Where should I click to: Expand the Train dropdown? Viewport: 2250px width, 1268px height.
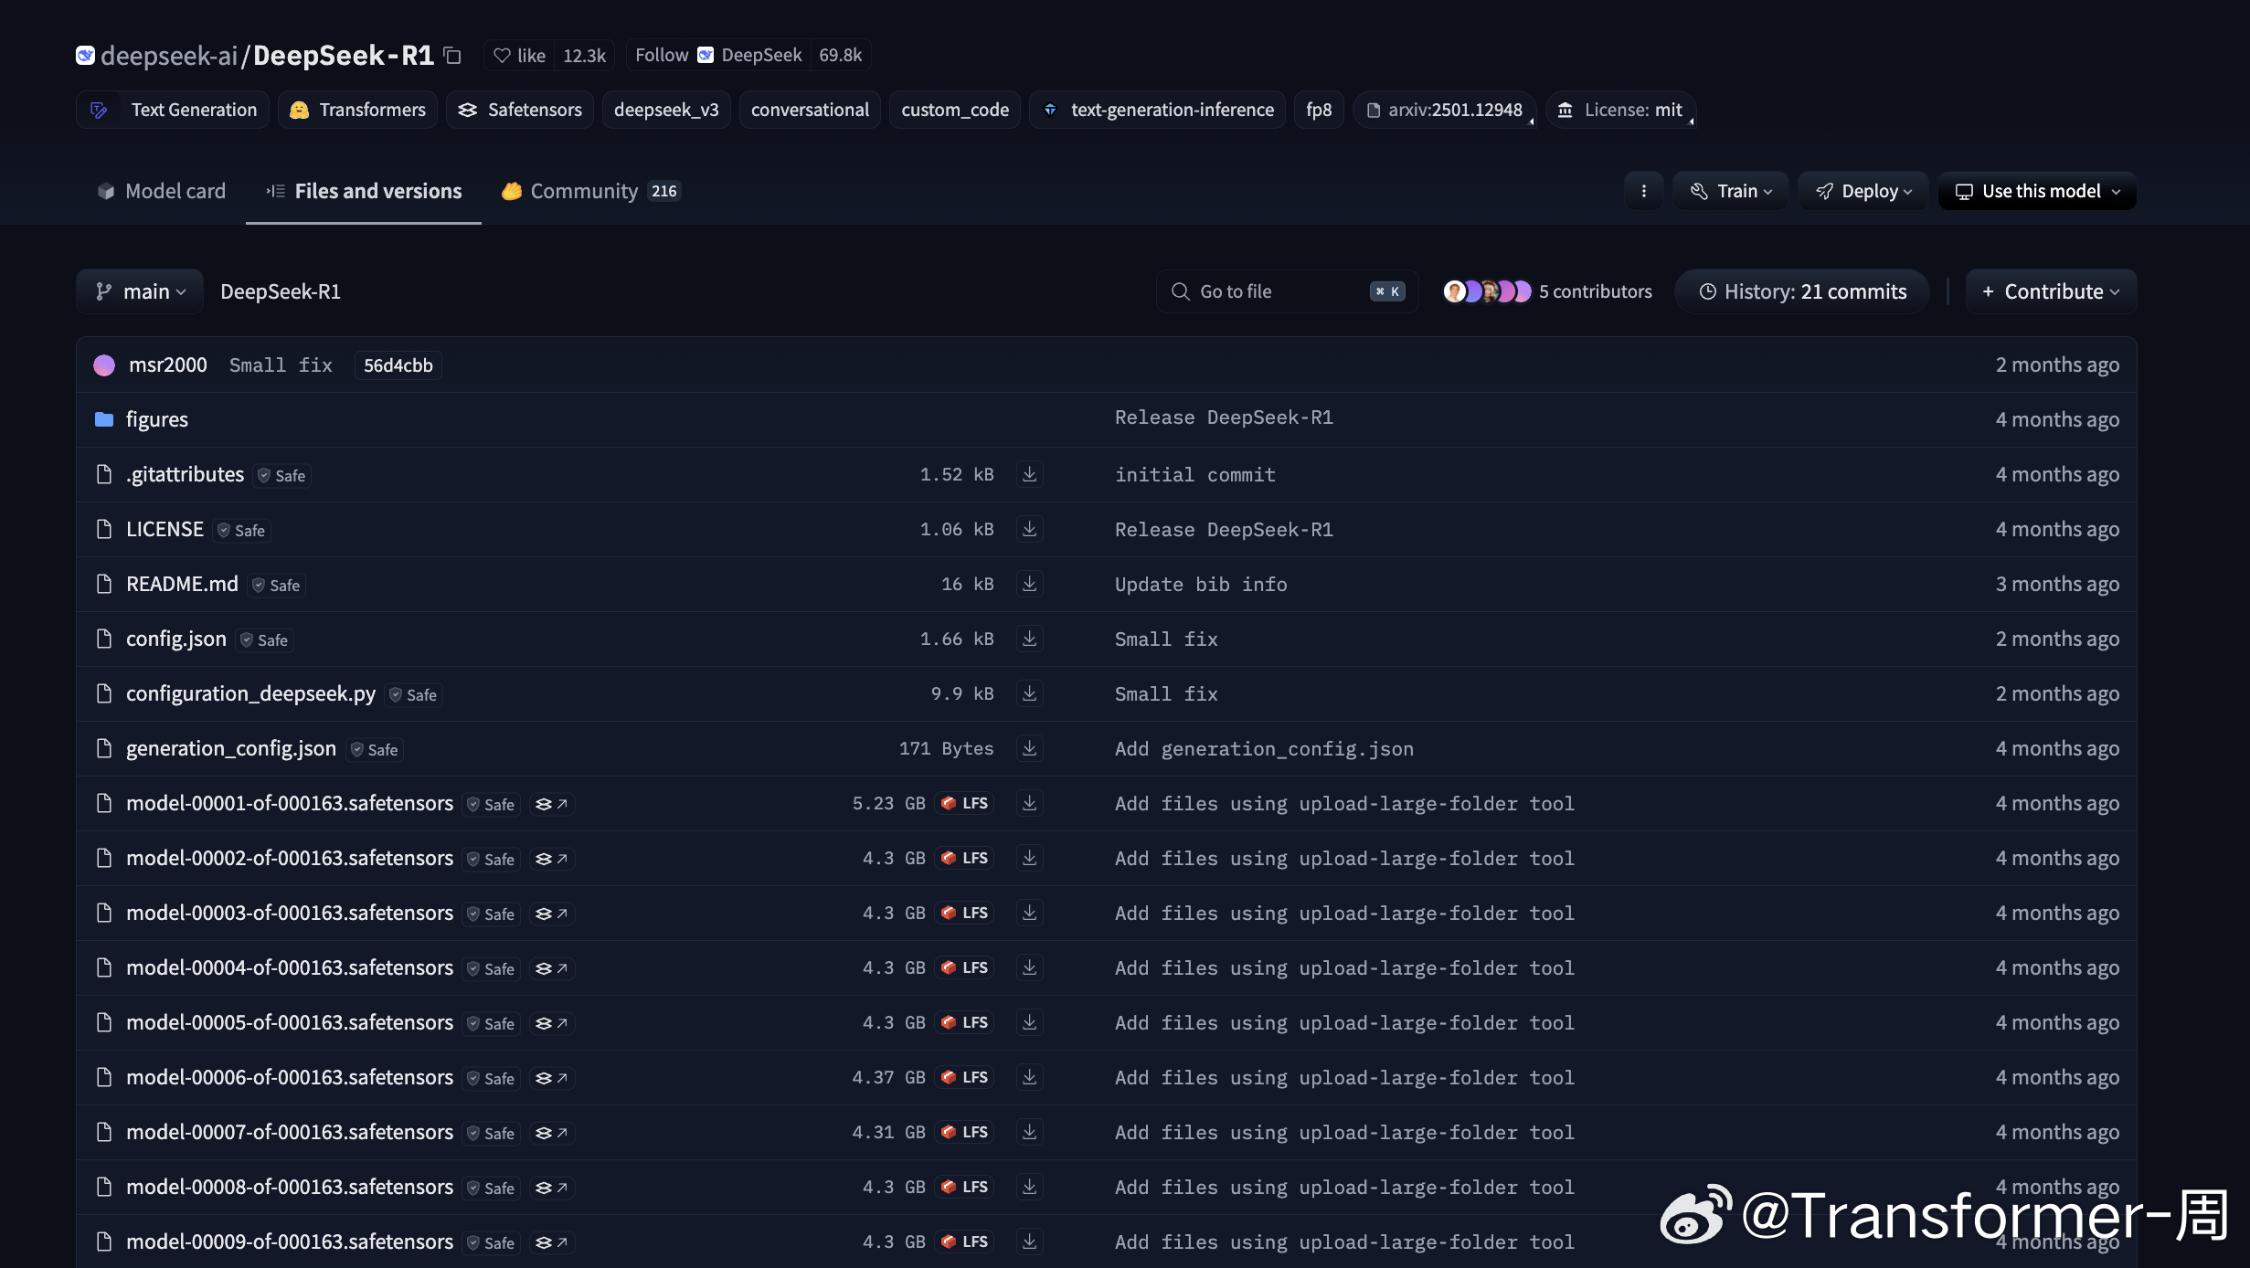click(1730, 191)
